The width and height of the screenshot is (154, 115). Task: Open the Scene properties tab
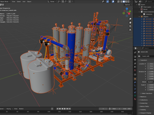(x=135, y=67)
